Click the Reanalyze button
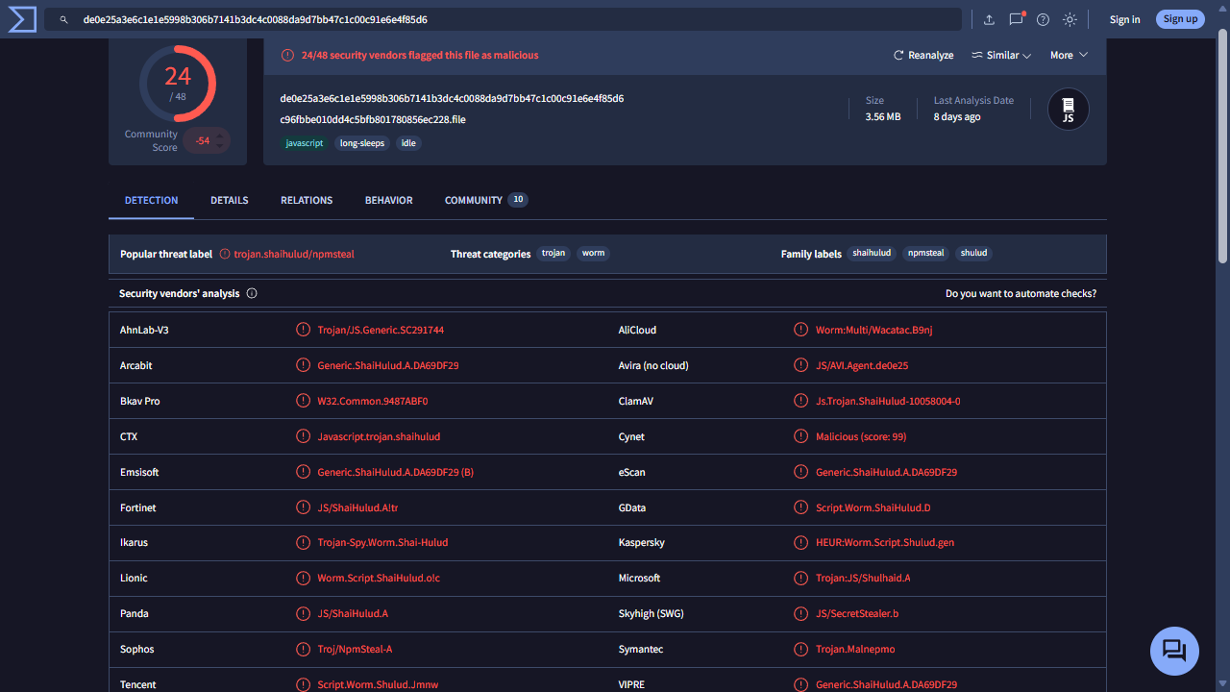 [923, 55]
